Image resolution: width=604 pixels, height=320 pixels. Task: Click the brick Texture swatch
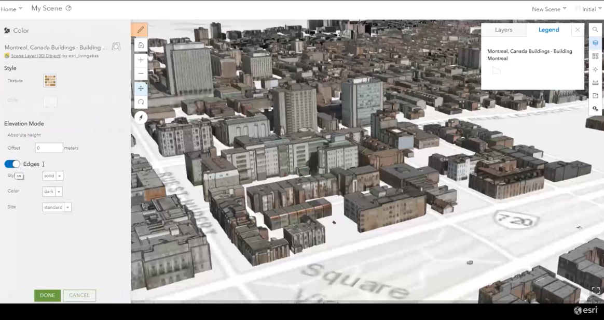pos(50,81)
